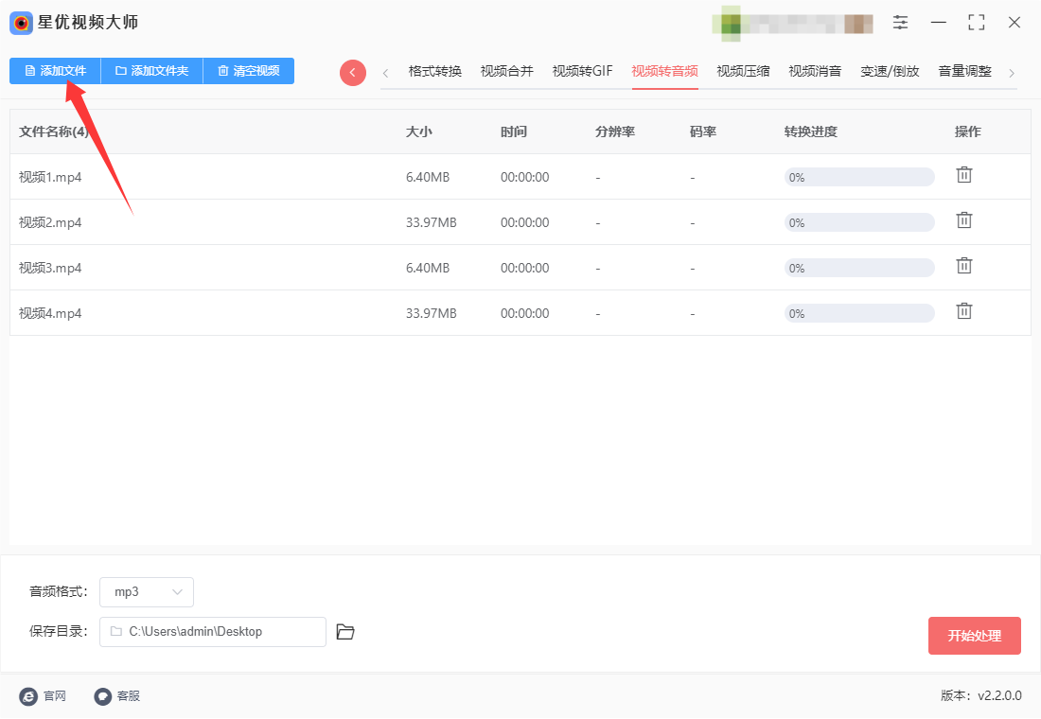Click the progress bar of 视频1.mp4
Viewport: 1041px width, 719px height.
[859, 177]
